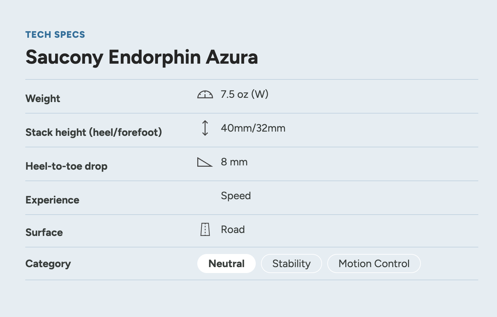
Task: Click the Category row label
Action: pyautogui.click(x=48, y=264)
